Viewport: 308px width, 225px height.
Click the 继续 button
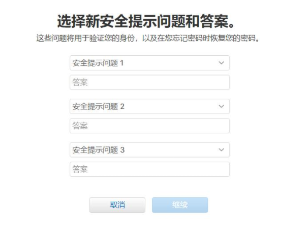(180, 205)
